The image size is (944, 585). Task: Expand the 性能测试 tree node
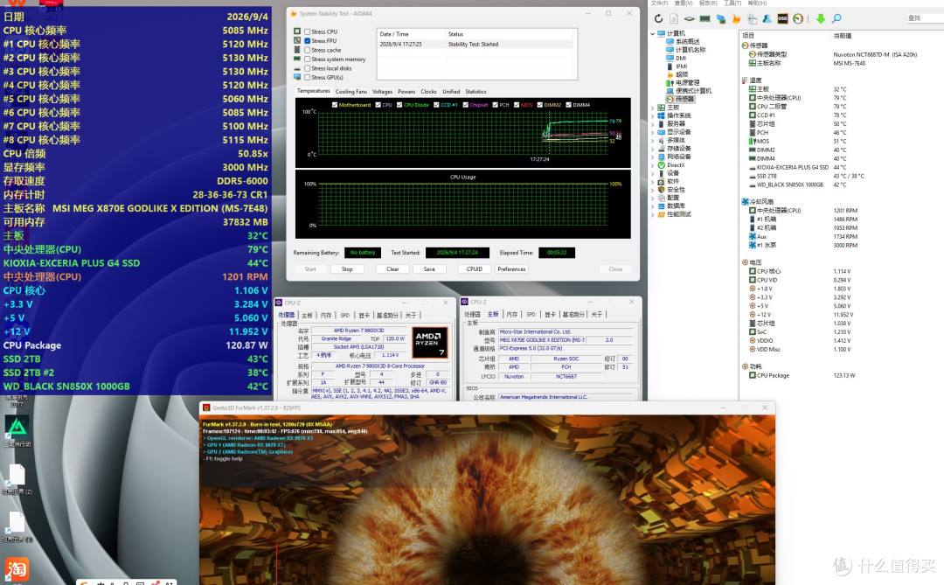pos(653,214)
